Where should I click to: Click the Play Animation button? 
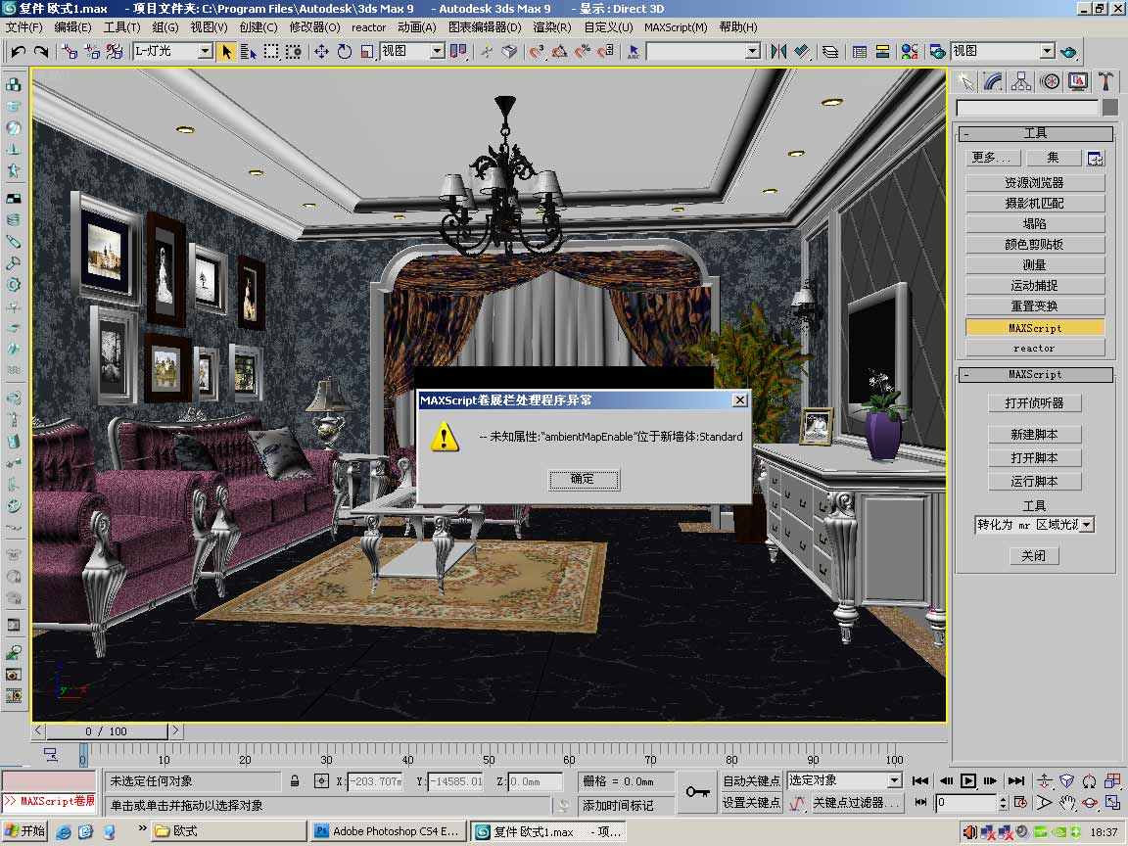click(968, 780)
